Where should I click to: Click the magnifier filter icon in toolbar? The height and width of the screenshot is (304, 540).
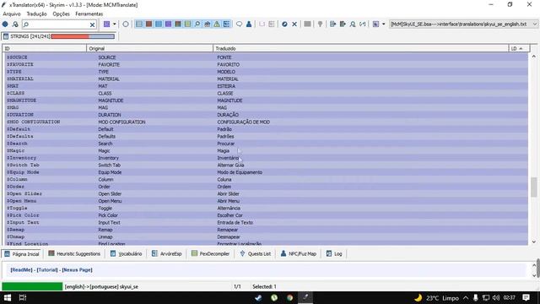coord(197,24)
